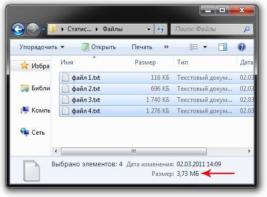
Task: Open the view options dropdown arrow
Action: click(205, 47)
